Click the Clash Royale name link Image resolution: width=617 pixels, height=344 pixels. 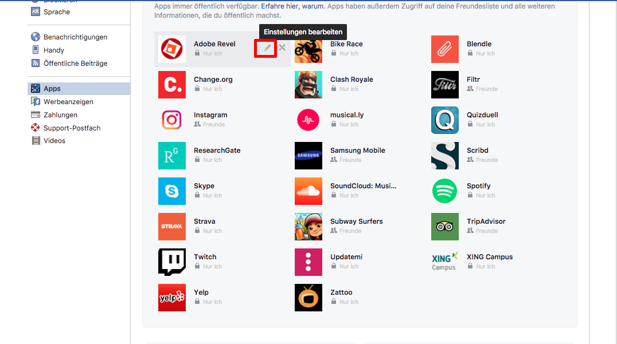click(x=352, y=80)
